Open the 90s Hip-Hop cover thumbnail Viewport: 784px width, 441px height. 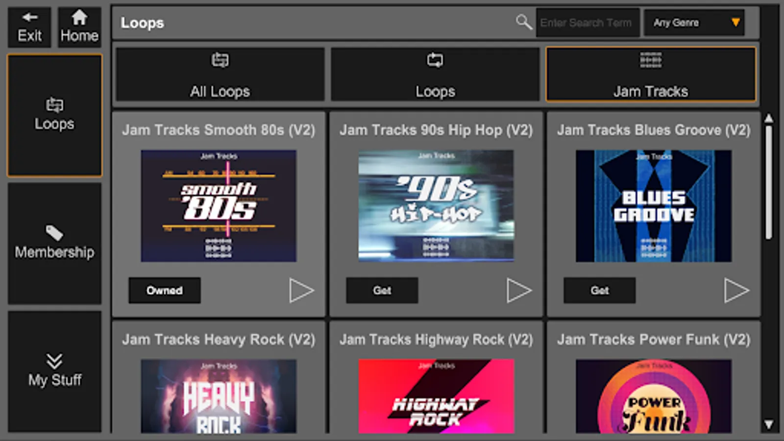(x=436, y=206)
